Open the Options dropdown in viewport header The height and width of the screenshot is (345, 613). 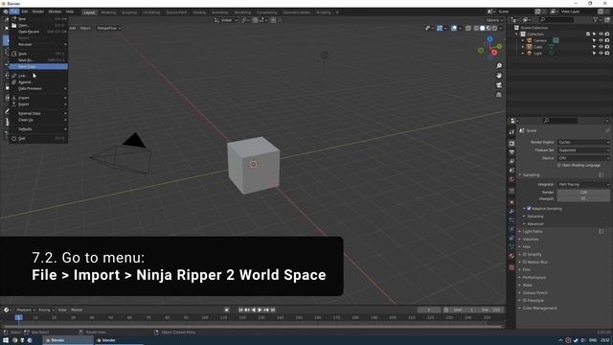[494, 20]
